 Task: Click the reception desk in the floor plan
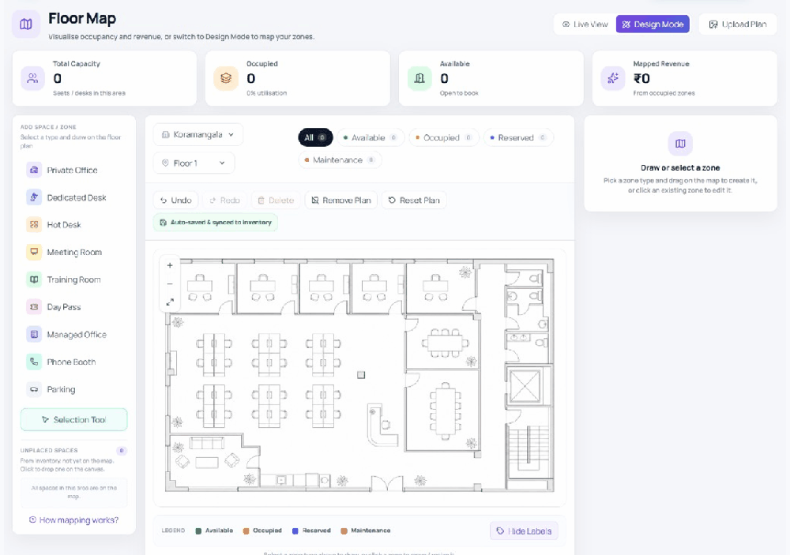pos(382,425)
